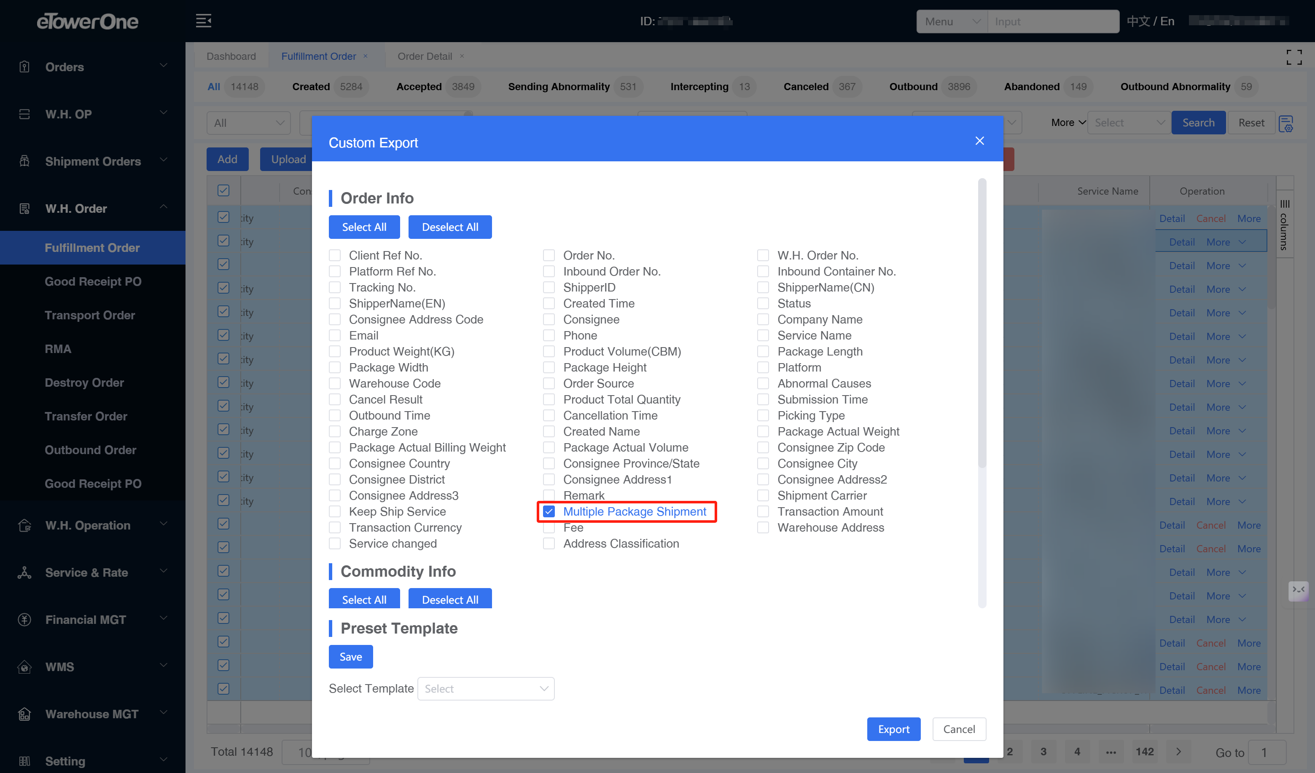Viewport: 1315px width, 773px height.
Task: Filter by Created status tab
Action: tap(329, 86)
